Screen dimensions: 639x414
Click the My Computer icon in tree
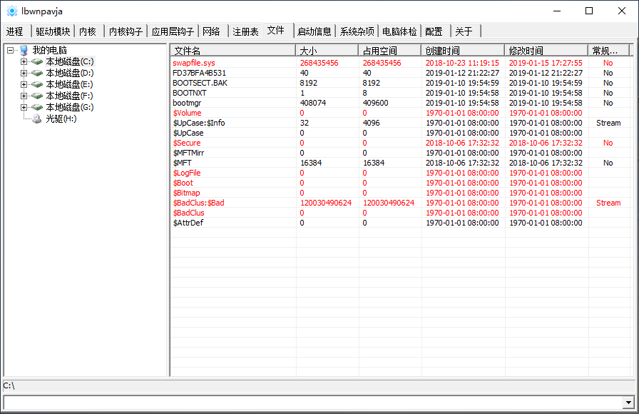point(24,50)
